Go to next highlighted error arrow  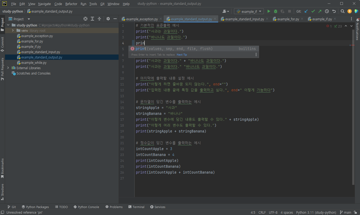click(352, 26)
